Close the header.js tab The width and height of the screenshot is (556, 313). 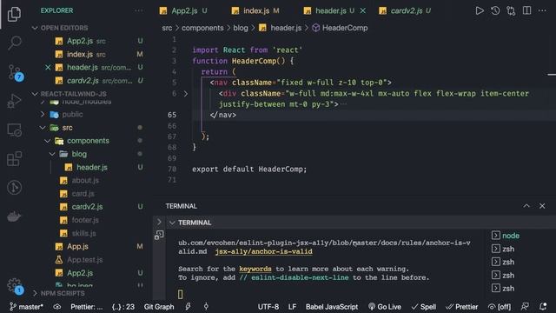[x=363, y=10]
